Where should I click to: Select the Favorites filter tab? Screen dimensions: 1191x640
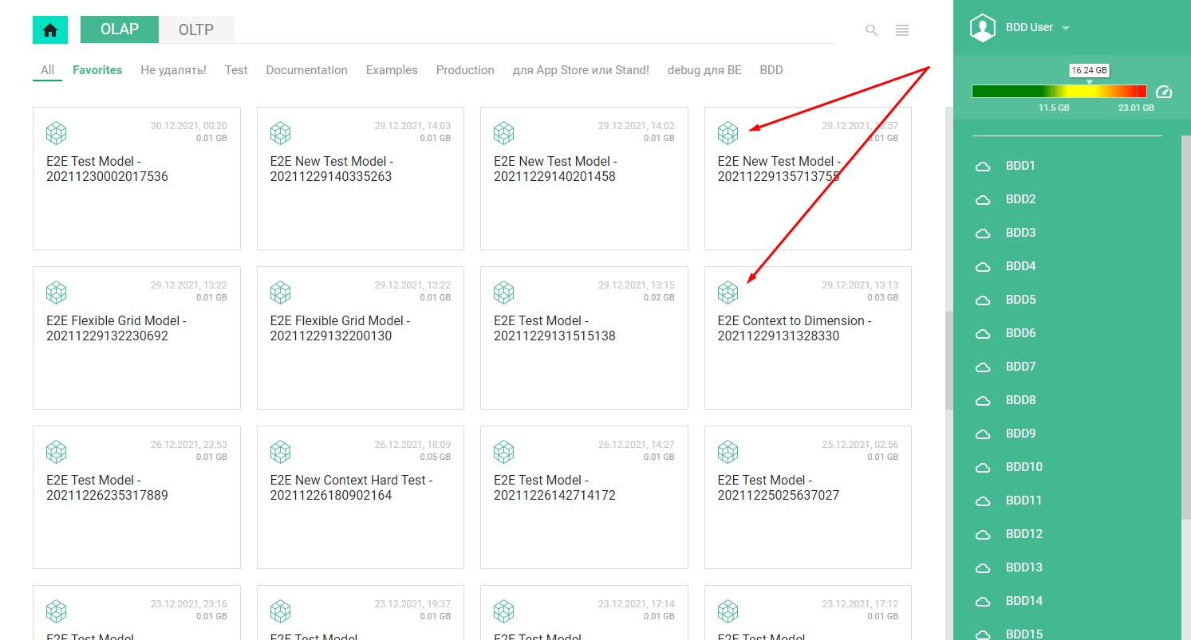pyautogui.click(x=97, y=70)
